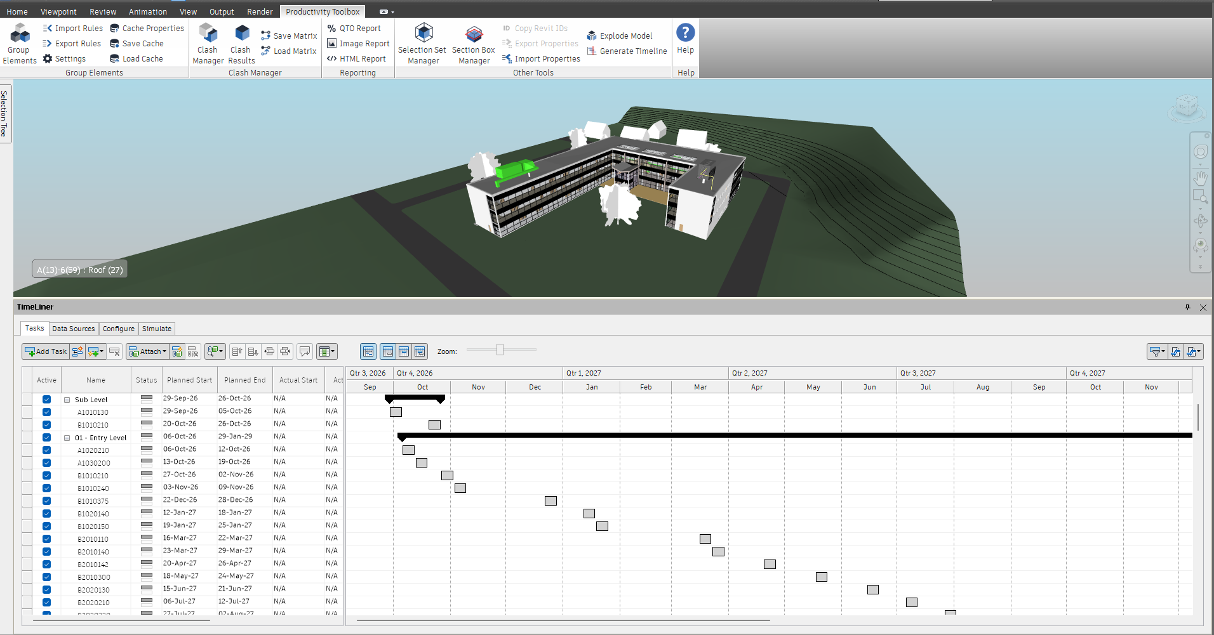Click the Pan hand tool in navigation bar
The width and height of the screenshot is (1214, 635).
pyautogui.click(x=1200, y=178)
